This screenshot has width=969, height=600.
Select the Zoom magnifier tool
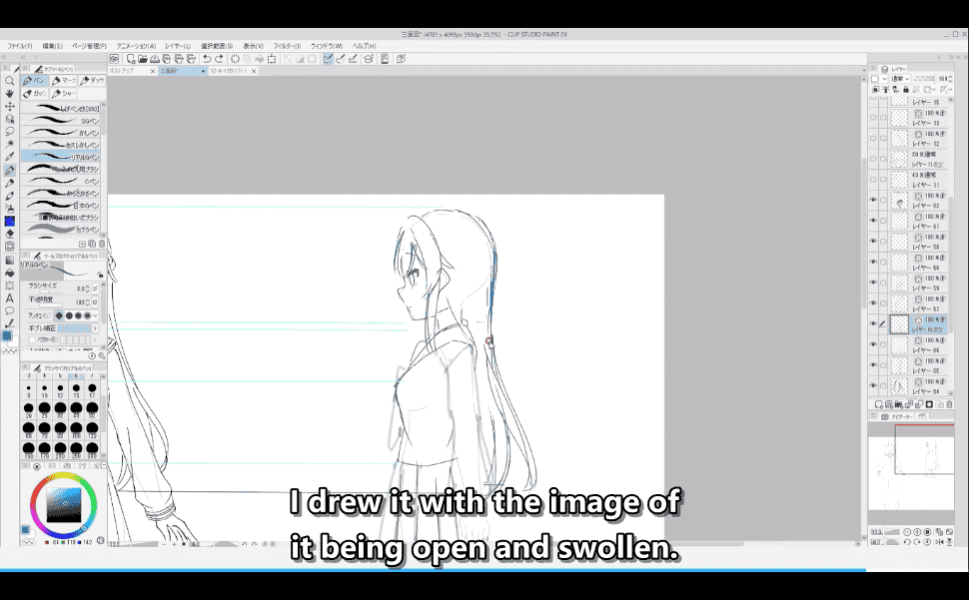9,81
